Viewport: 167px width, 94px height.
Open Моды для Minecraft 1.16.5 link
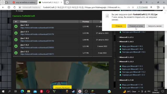132,46
